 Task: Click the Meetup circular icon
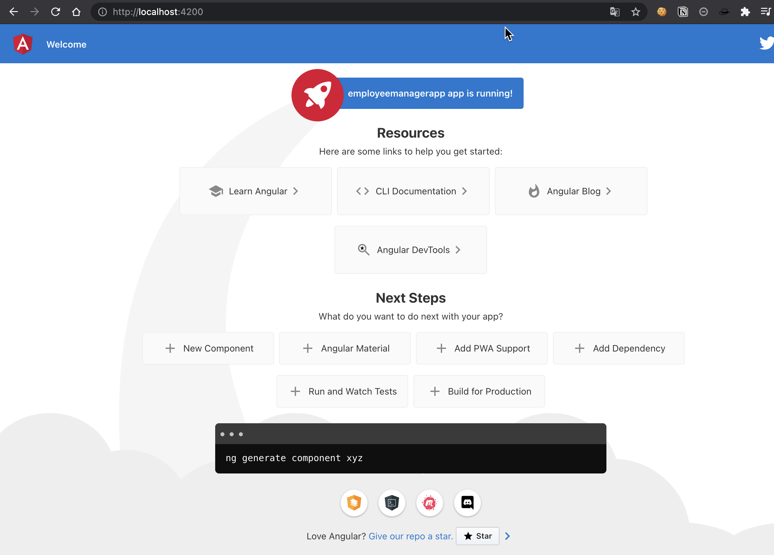(429, 502)
